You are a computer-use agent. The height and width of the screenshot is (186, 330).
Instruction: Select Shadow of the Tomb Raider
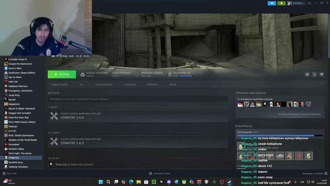(x=23, y=140)
